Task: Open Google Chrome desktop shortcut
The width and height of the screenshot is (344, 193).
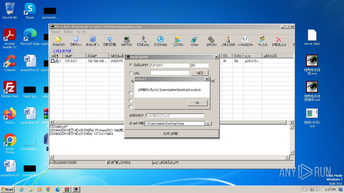Action: click(x=10, y=144)
